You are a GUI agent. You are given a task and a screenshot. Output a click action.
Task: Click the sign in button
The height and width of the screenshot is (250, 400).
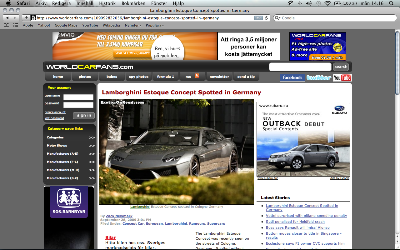coord(84,115)
